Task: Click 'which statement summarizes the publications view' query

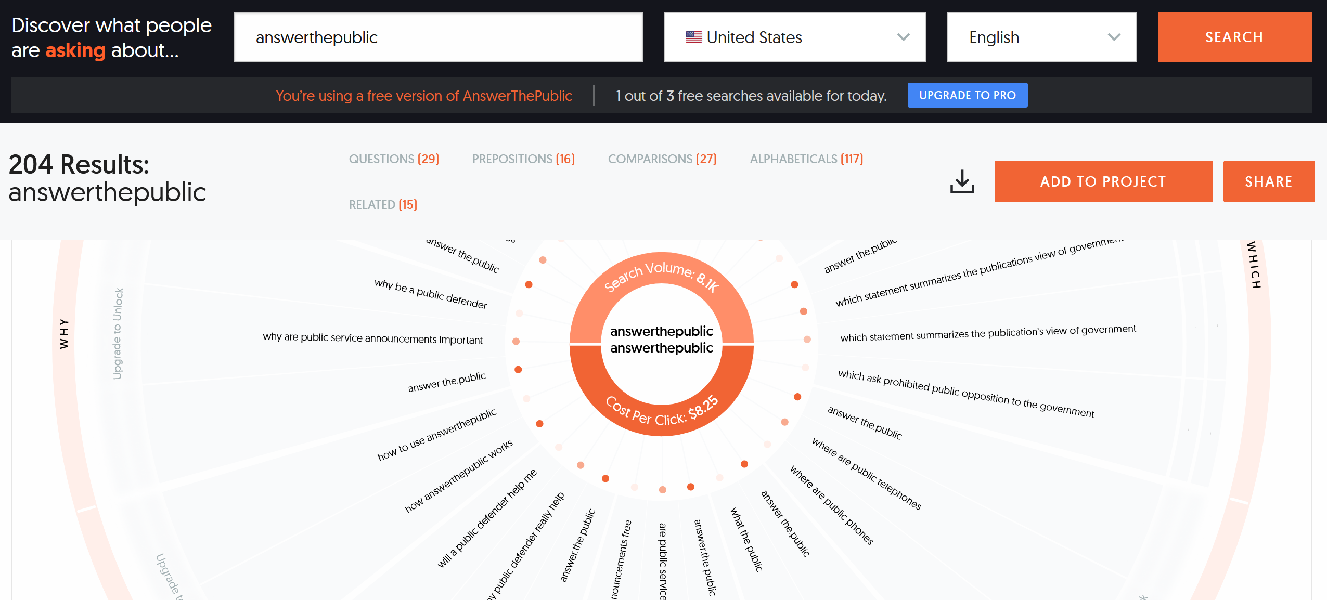Action: click(x=979, y=271)
